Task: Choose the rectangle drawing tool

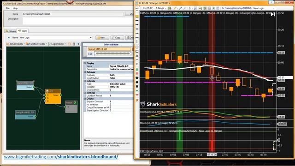Action: (x=137, y=51)
